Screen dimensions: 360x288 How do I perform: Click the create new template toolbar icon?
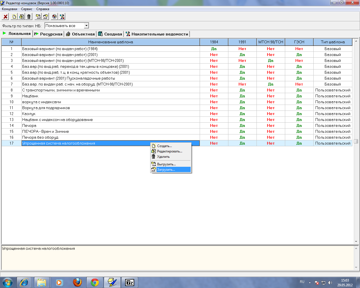point(14,17)
